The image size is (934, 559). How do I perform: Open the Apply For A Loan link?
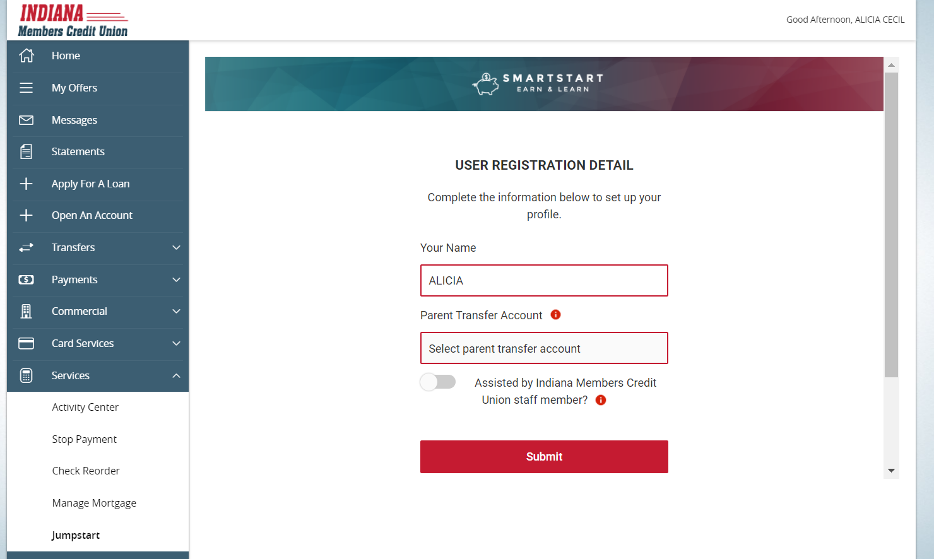[91, 184]
